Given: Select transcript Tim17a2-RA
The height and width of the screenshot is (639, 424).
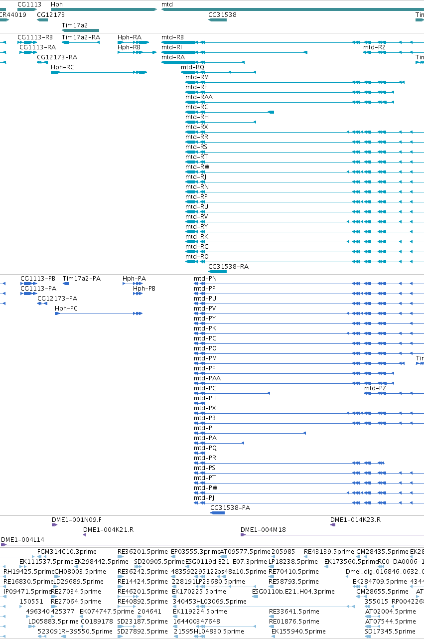Looking at the screenshot, I should (x=81, y=37).
